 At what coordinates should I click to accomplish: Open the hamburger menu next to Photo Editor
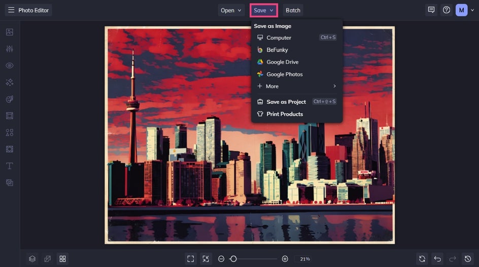pyautogui.click(x=11, y=10)
